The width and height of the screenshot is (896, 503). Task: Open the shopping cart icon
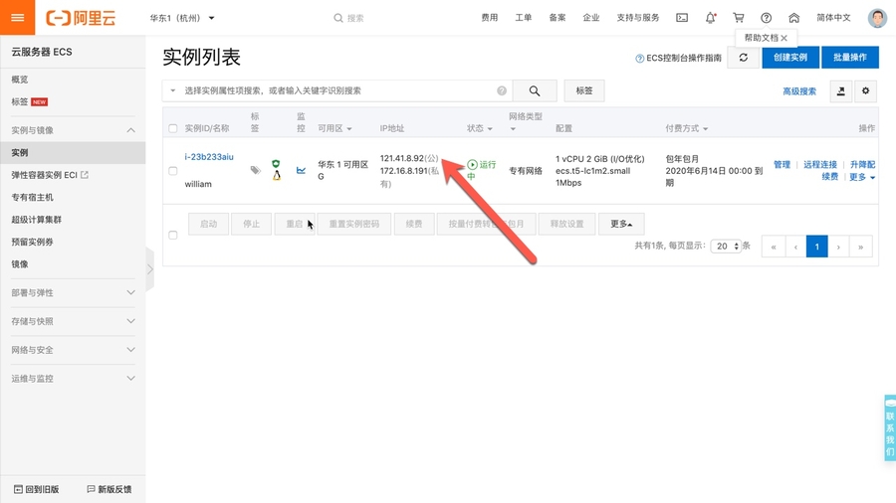(738, 18)
